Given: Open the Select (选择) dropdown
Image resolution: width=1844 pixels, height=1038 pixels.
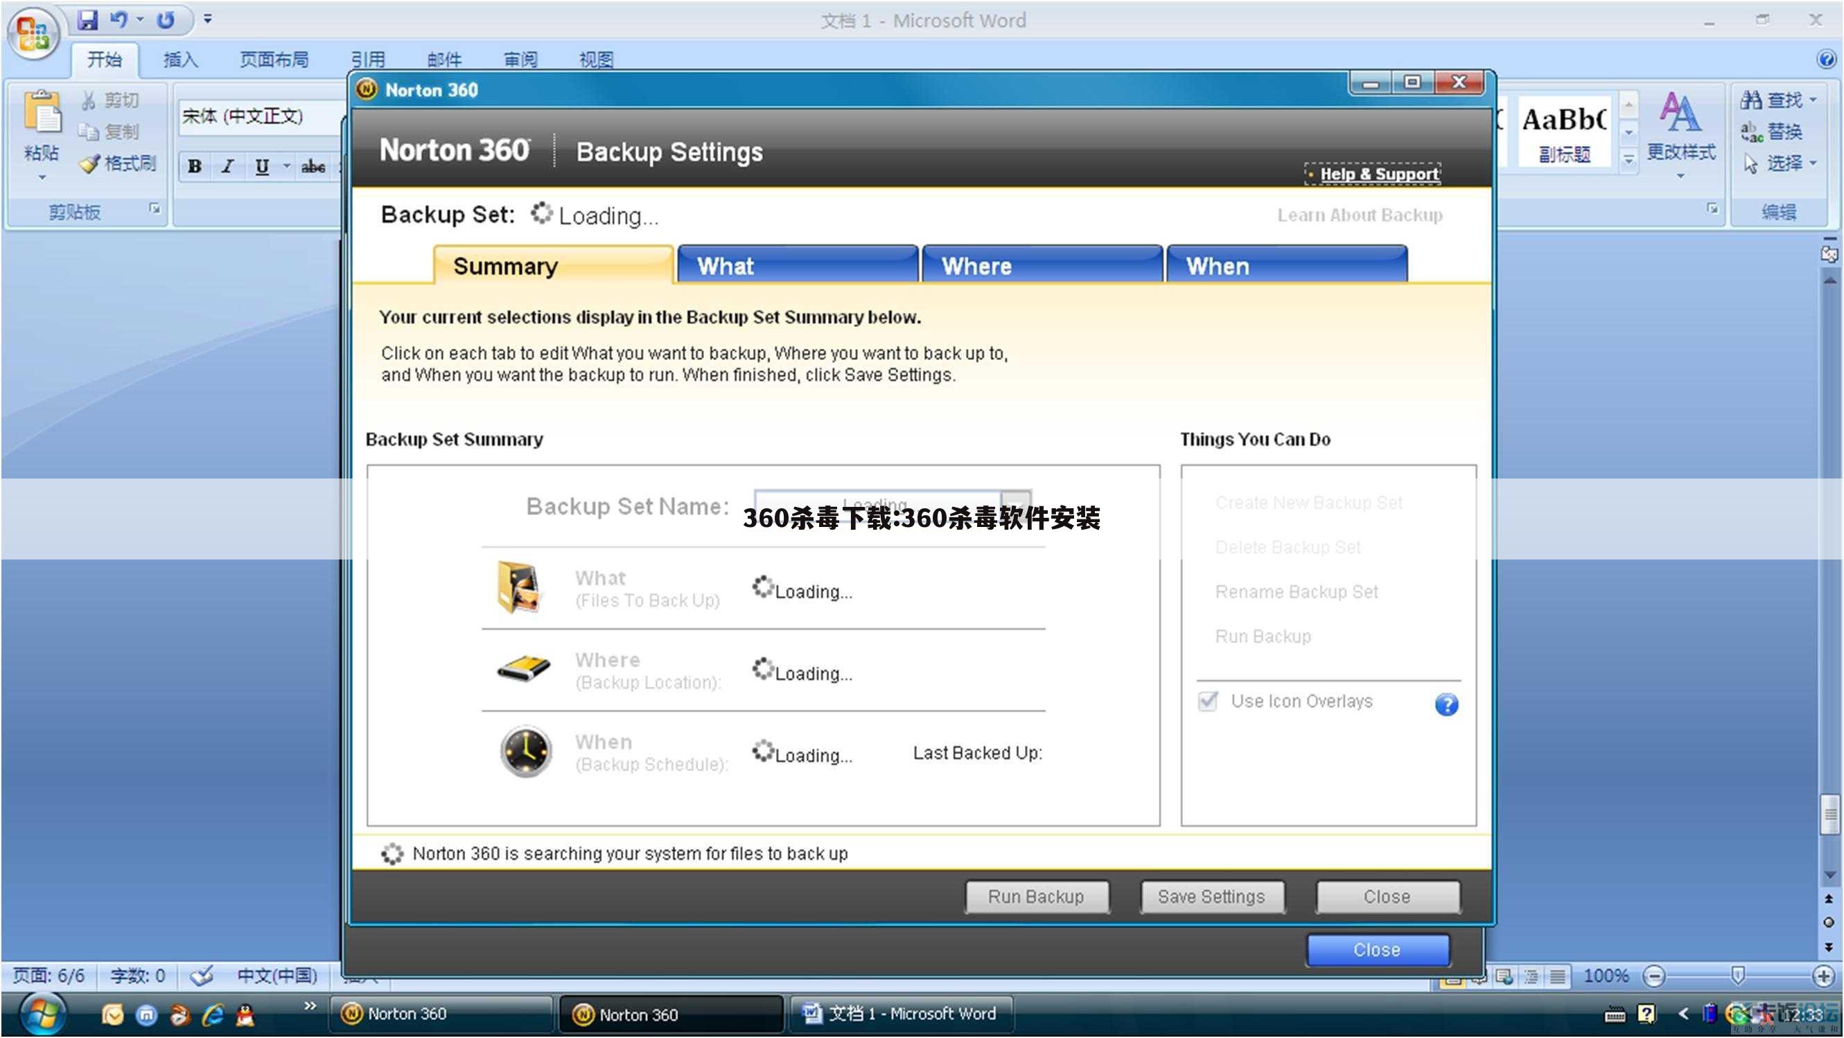Looking at the screenshot, I should 1779,164.
